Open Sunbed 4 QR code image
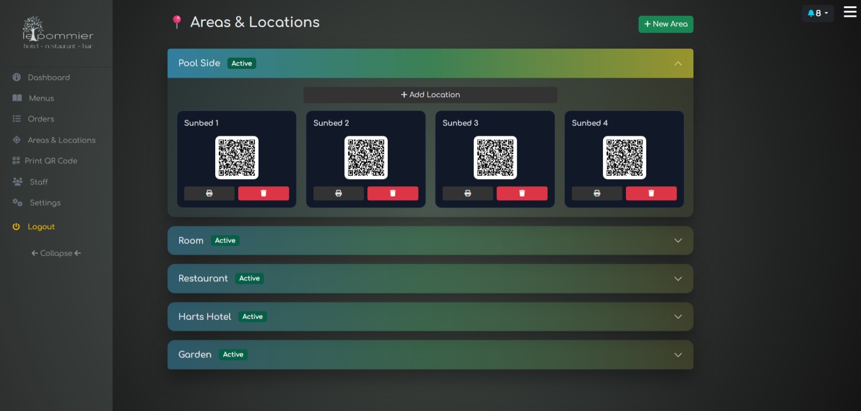The image size is (861, 411). [x=625, y=158]
